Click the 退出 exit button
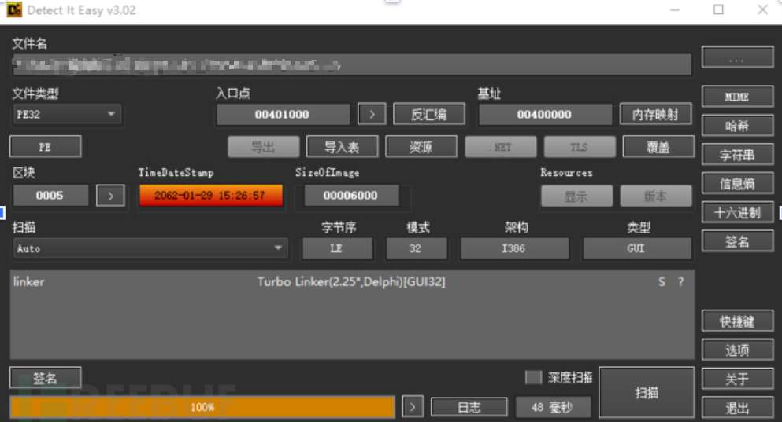Image resolution: width=782 pixels, height=422 pixels. pos(737,408)
